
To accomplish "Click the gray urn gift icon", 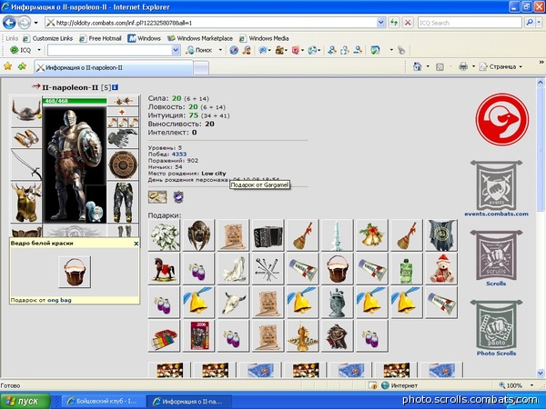I will (x=337, y=303).
